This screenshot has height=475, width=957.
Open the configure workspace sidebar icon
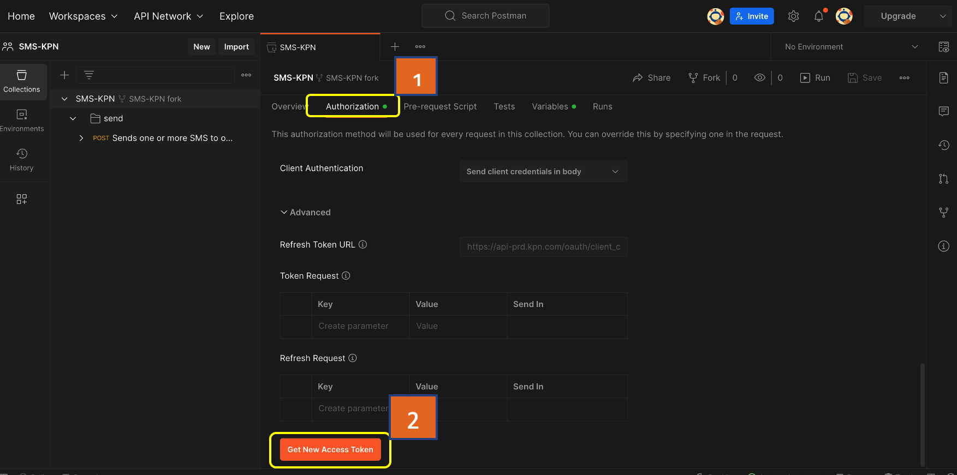click(22, 199)
